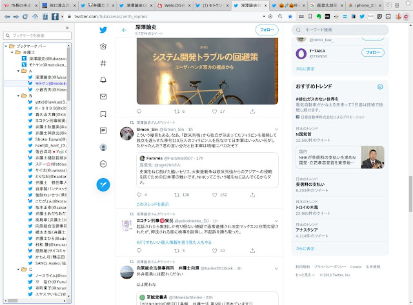This screenshot has width=413, height=305.
Task: Reply to the Simon_Sin tweet
Action: 139,195
